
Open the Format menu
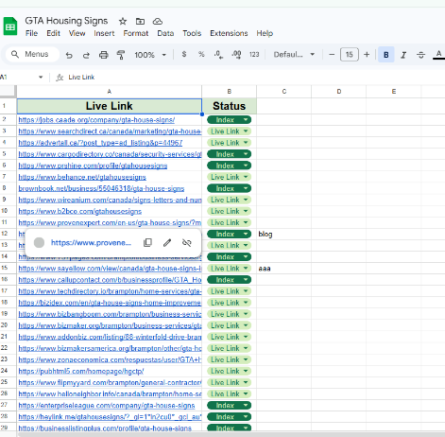coord(136,33)
